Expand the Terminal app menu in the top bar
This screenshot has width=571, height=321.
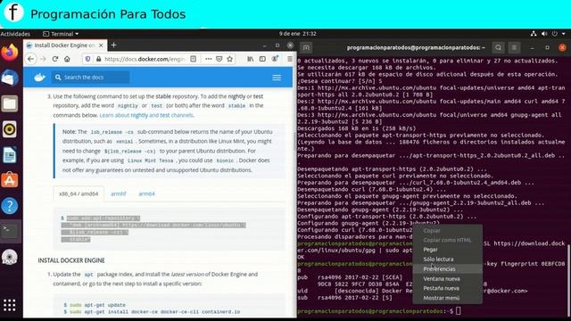(61, 34)
